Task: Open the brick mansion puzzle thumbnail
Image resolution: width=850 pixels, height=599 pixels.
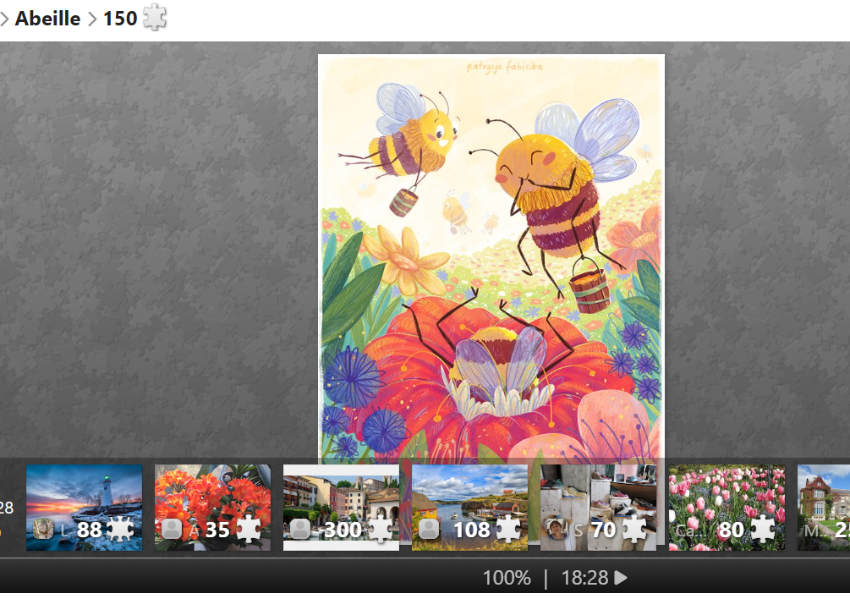Action: (824, 508)
